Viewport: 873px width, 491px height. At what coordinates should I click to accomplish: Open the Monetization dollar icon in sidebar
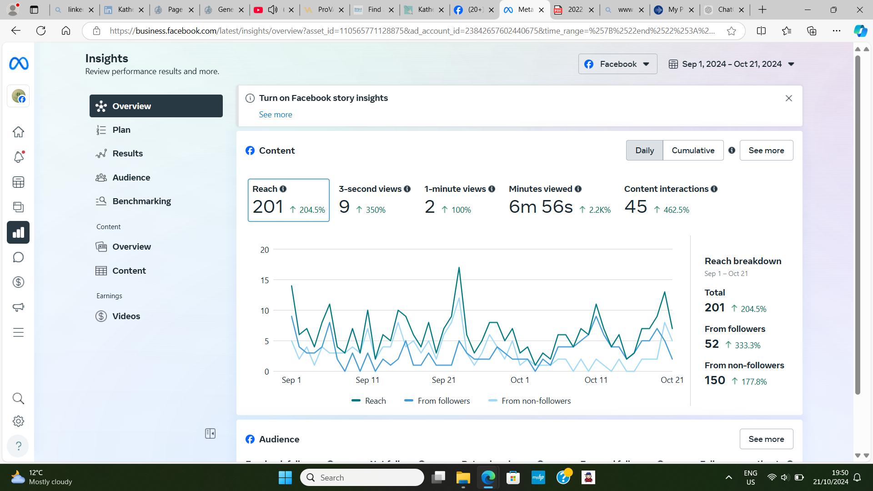point(18,282)
